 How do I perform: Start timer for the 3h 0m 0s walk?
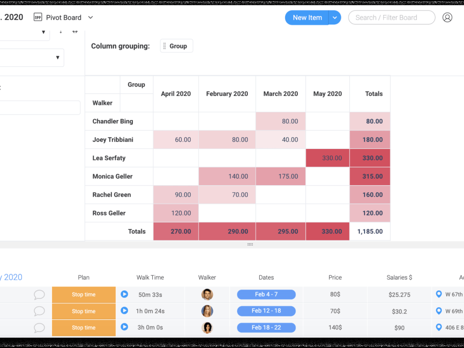click(124, 327)
